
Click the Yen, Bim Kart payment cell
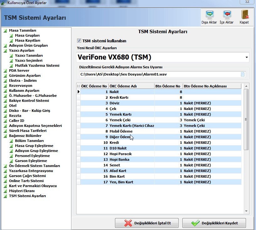(132, 182)
